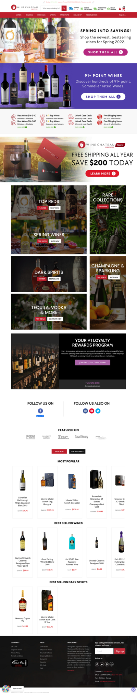
Task: Click the footer email newsletter field
Action: point(104,651)
